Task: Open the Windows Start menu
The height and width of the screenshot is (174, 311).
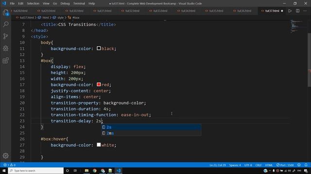Action: (x=4, y=171)
